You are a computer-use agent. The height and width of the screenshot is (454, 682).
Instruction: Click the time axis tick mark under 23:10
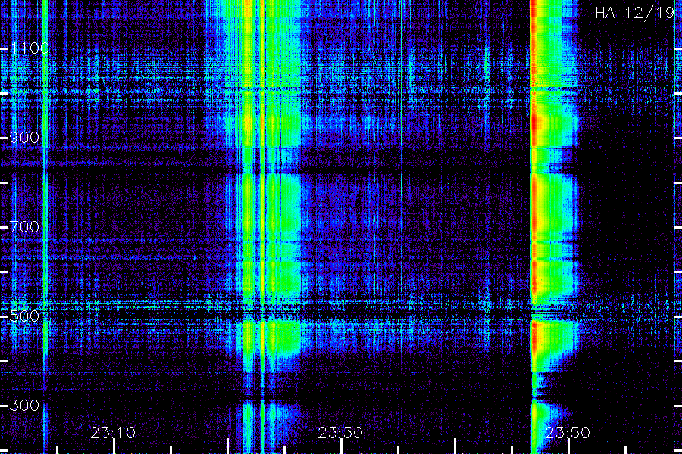pyautogui.click(x=114, y=446)
